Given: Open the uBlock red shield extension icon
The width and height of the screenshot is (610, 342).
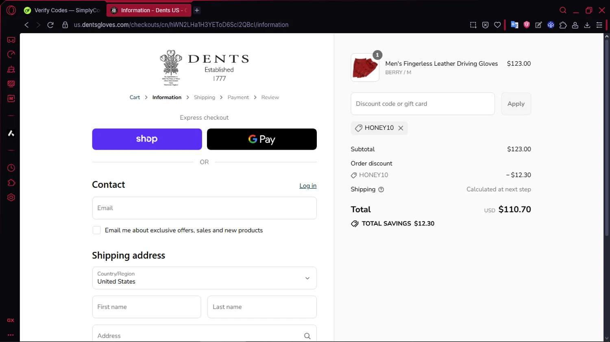Looking at the screenshot, I should click(527, 25).
